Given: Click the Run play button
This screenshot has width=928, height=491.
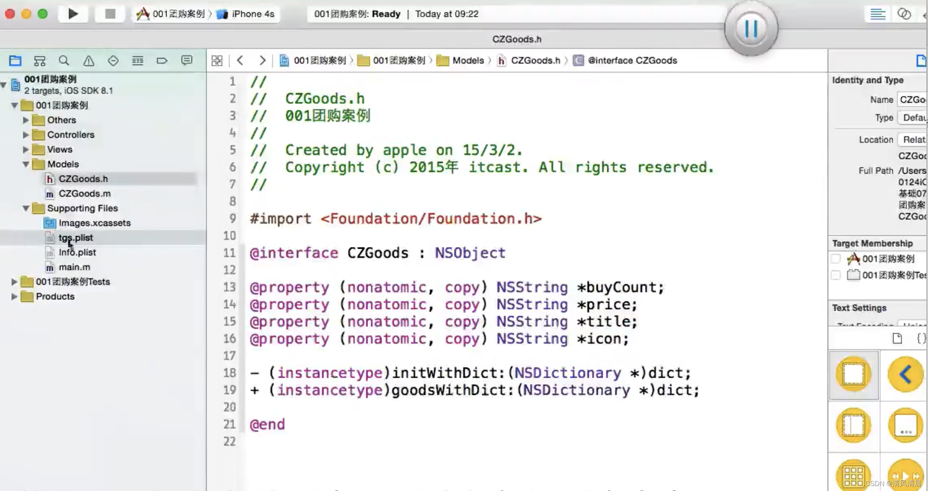Looking at the screenshot, I should tap(73, 14).
